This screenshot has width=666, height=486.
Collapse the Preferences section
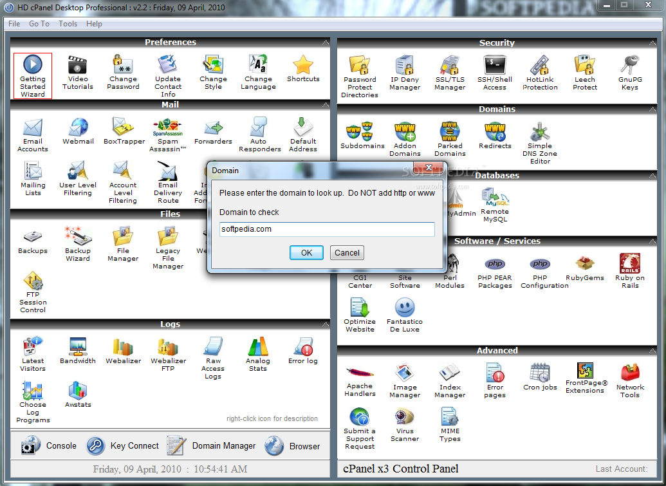coord(326,42)
